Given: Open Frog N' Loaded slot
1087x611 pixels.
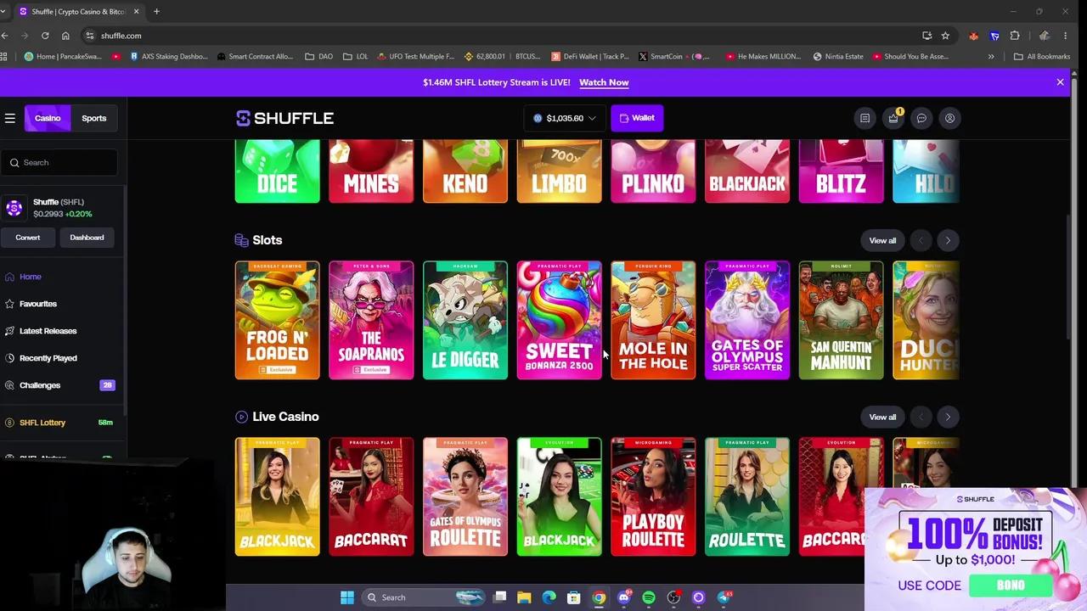Looking at the screenshot, I should (278, 320).
